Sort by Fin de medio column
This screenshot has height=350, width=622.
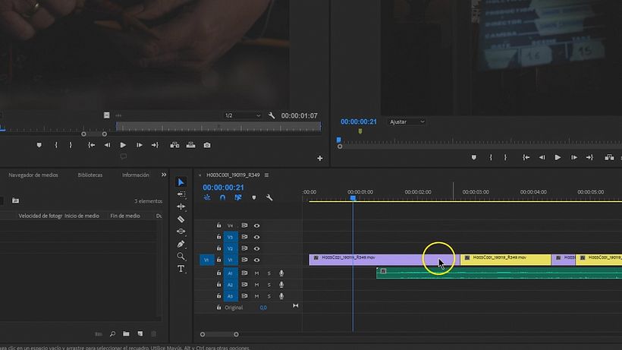pos(125,216)
